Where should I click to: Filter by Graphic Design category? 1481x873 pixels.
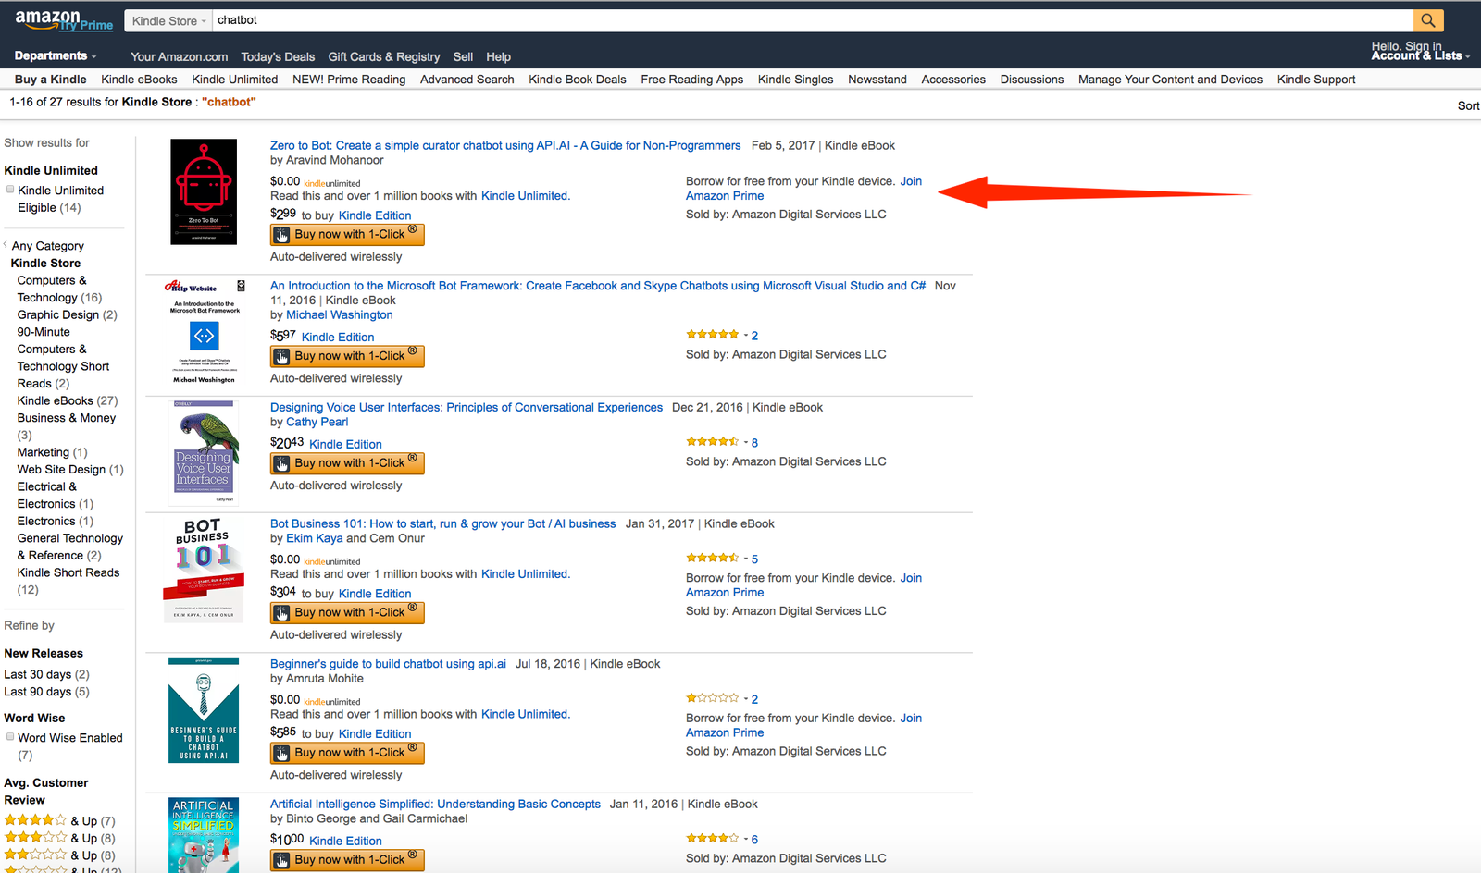coord(67,315)
